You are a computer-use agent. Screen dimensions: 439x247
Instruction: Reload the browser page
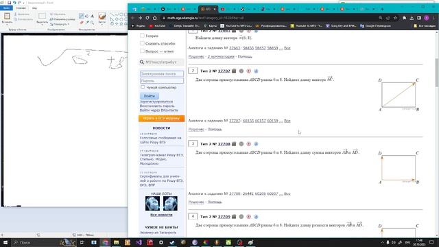[147, 18]
